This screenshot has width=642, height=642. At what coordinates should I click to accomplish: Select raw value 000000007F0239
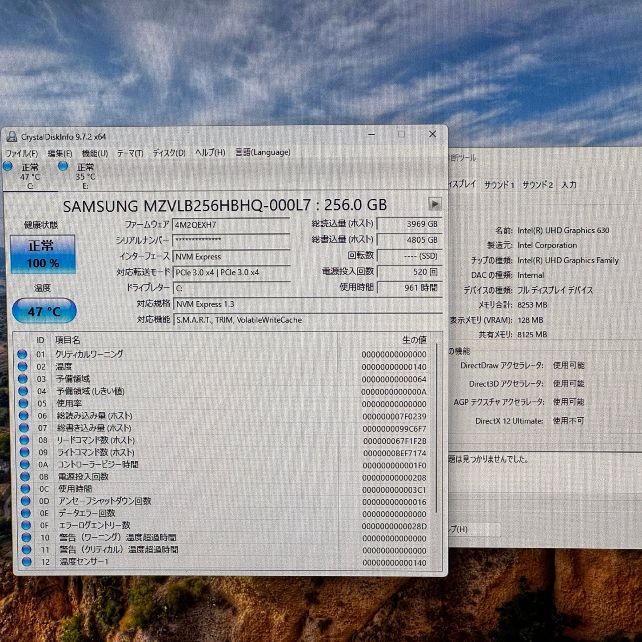[395, 417]
